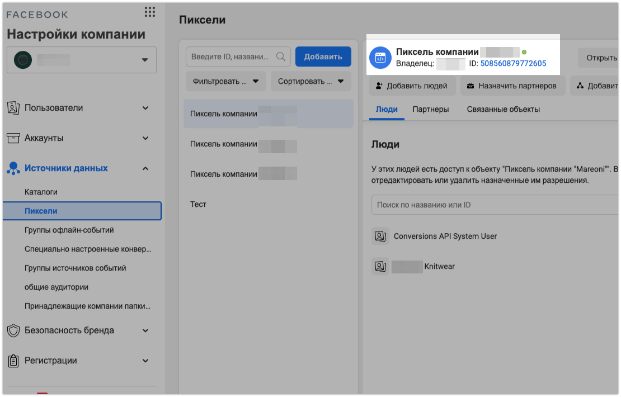Open the Сортировать dropdown
Image resolution: width=621 pixels, height=397 pixels.
coord(310,81)
